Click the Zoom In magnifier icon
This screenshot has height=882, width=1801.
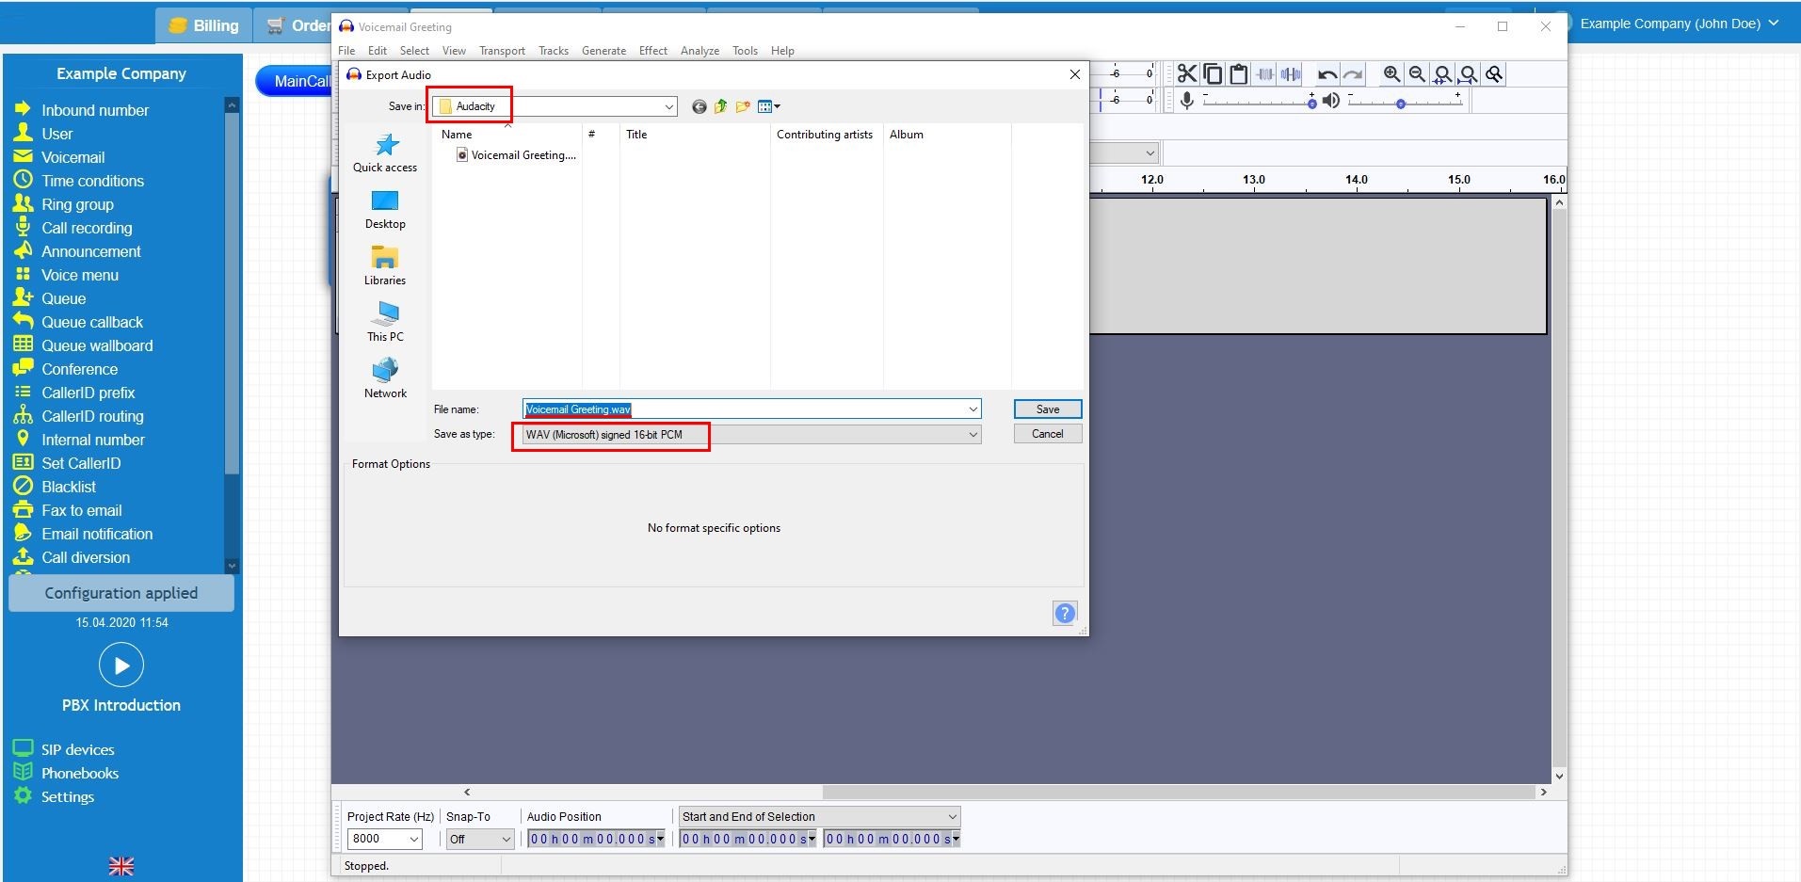coord(1391,74)
